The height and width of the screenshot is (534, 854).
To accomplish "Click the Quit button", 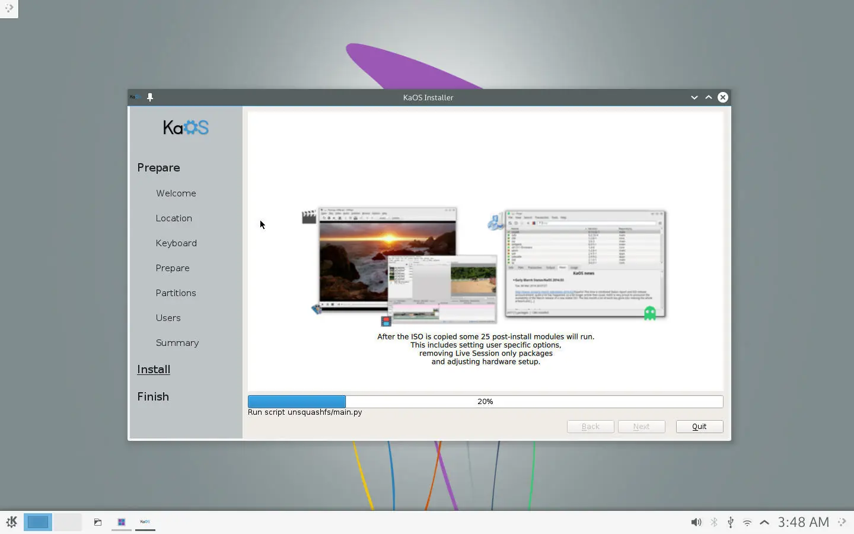I will (x=699, y=427).
